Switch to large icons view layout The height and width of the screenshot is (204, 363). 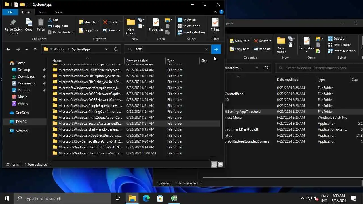click(x=220, y=164)
